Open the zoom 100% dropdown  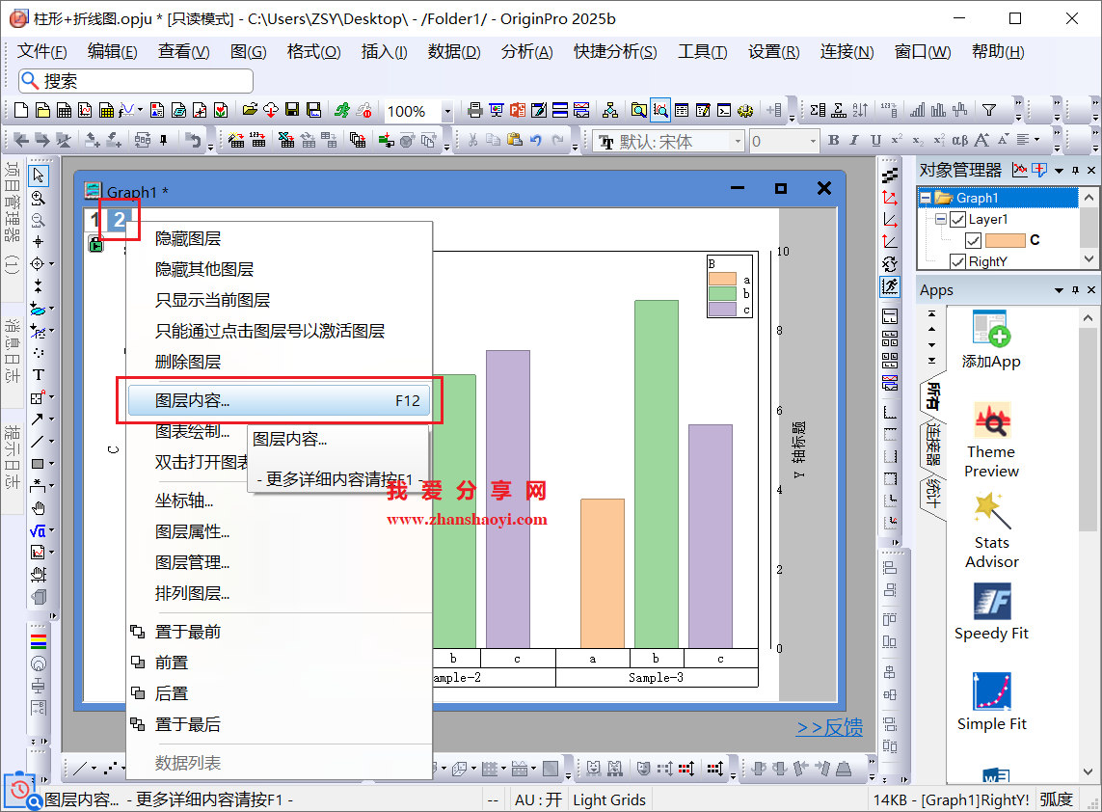[x=447, y=112]
